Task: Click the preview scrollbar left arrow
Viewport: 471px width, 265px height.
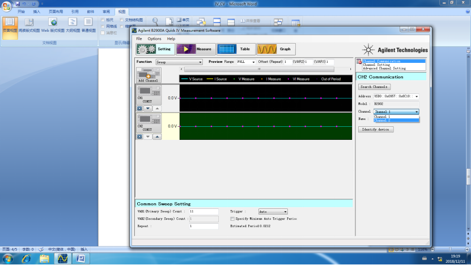Action: point(181,69)
